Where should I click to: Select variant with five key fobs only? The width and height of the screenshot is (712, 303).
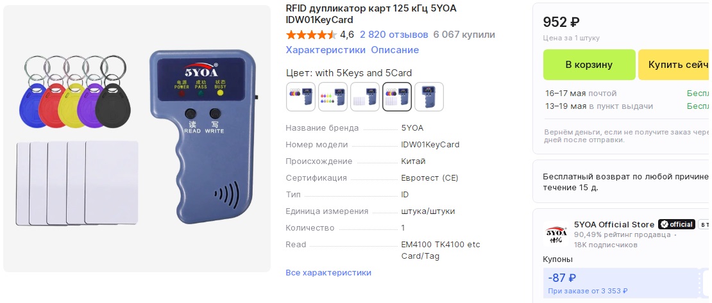tap(301, 97)
